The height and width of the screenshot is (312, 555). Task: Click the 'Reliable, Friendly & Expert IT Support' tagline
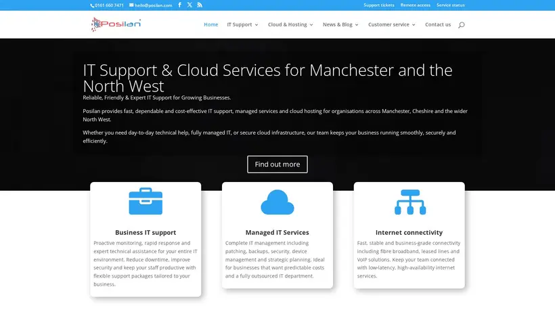157,97
